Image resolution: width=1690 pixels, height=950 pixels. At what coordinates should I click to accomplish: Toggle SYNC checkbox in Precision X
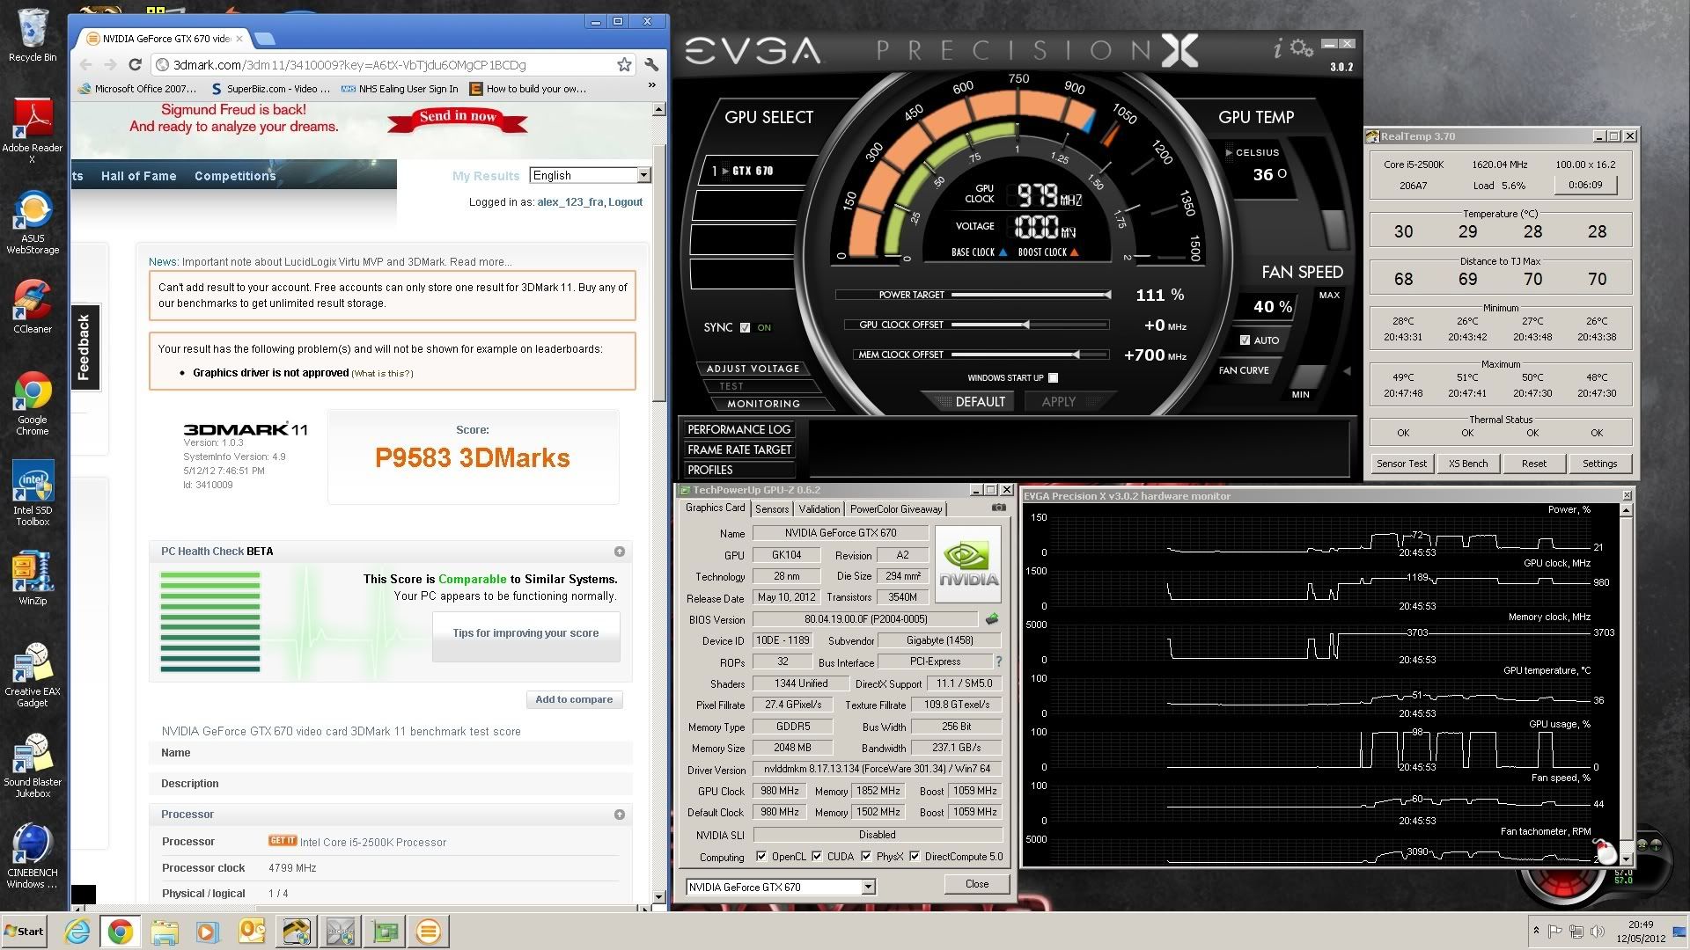click(x=746, y=327)
